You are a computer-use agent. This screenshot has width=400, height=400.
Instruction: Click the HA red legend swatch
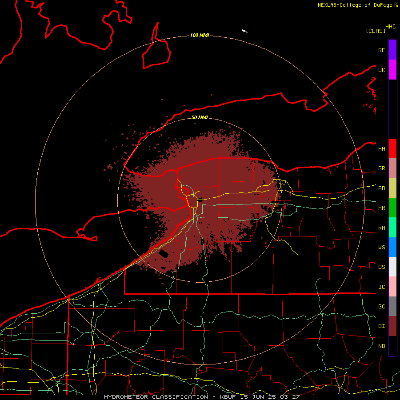tap(392, 148)
